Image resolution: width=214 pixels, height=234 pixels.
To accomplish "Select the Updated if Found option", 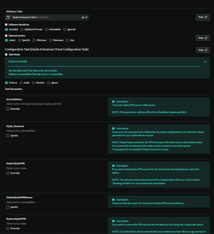I will click(22, 29).
